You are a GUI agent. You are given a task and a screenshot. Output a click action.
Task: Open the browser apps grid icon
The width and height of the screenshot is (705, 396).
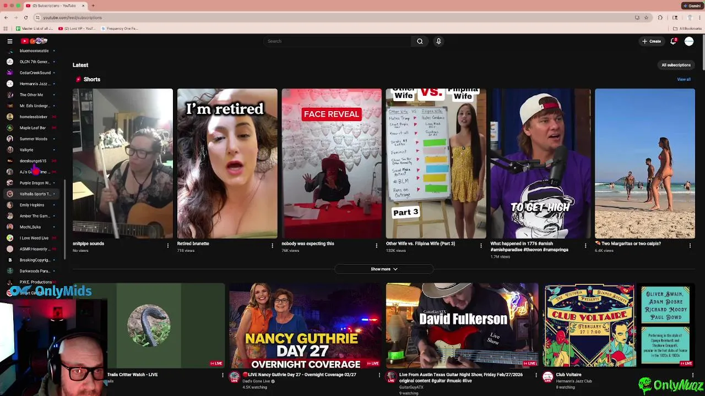tap(6, 29)
